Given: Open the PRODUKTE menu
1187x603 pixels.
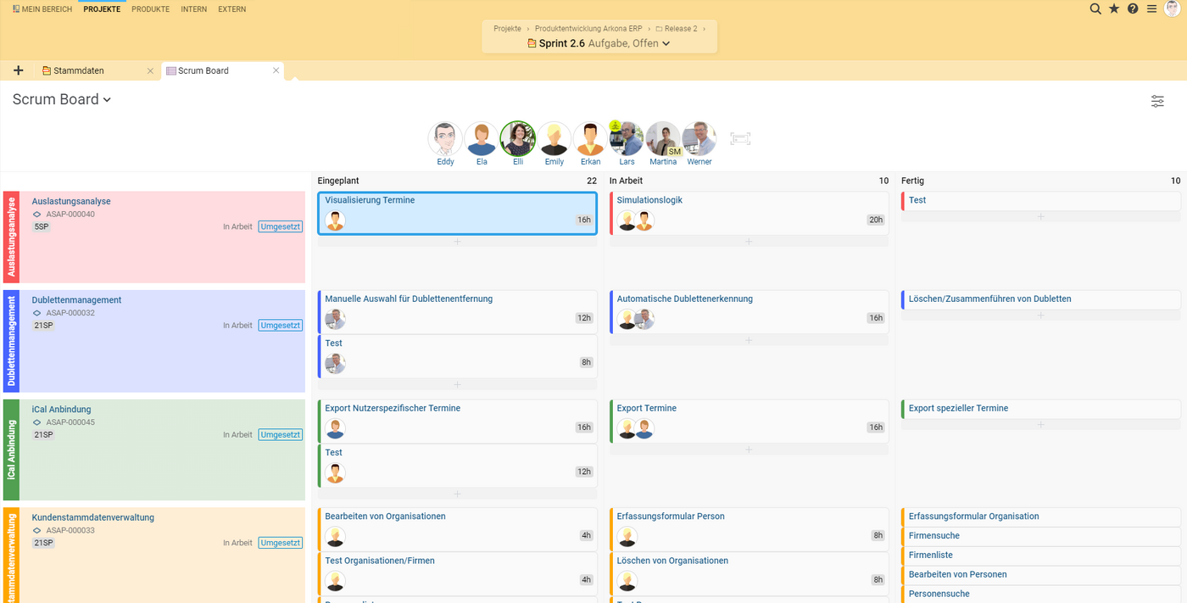Looking at the screenshot, I should [150, 9].
